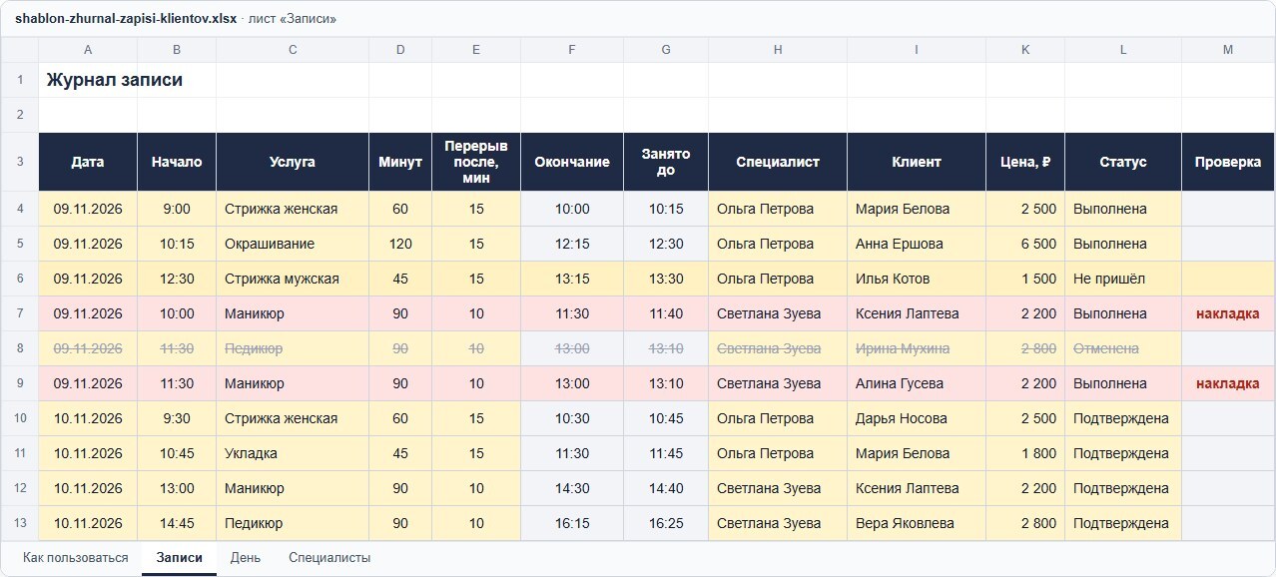Select the price cell «1 800»

pos(1025,453)
